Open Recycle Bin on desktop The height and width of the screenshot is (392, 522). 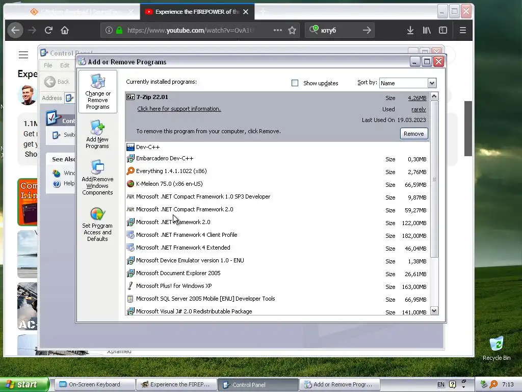[497, 349]
